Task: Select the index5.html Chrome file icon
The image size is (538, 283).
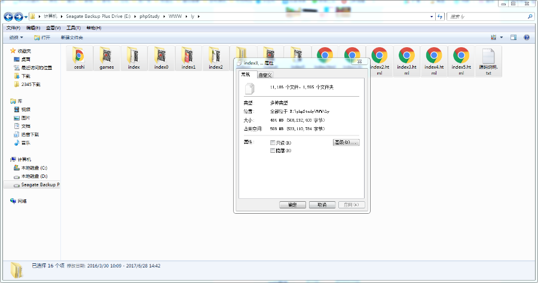Action: (461, 56)
